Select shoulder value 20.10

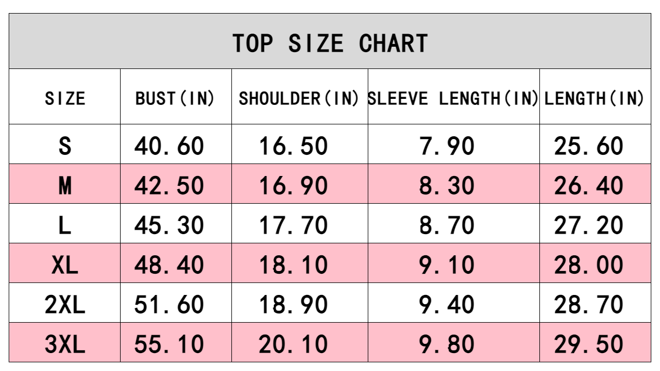(x=293, y=344)
